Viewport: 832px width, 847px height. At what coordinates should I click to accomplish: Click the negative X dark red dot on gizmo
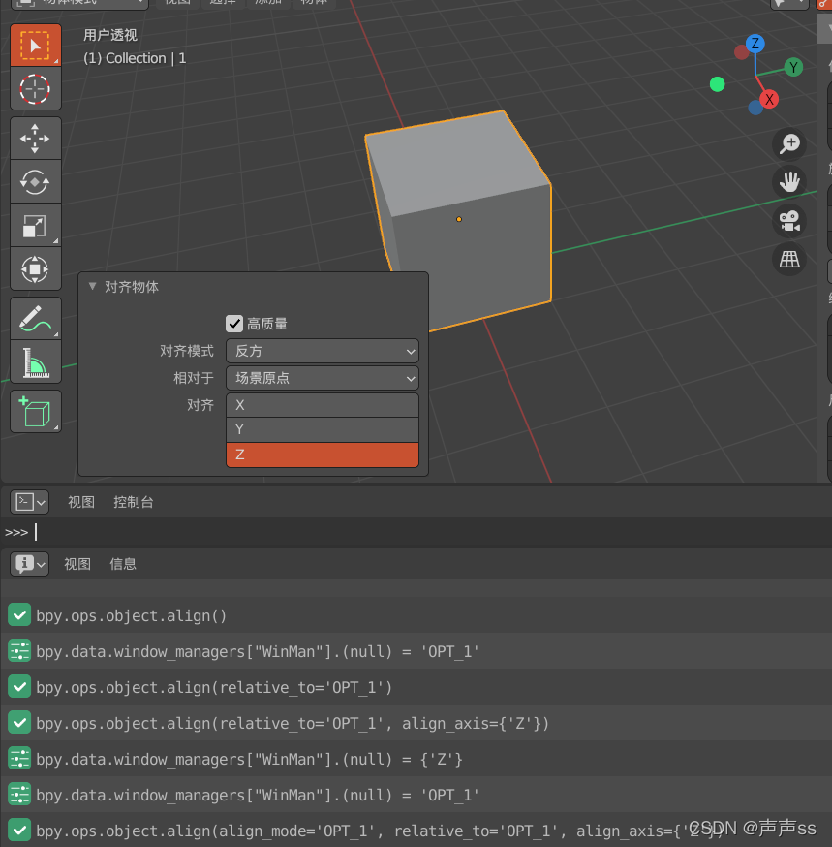(741, 52)
